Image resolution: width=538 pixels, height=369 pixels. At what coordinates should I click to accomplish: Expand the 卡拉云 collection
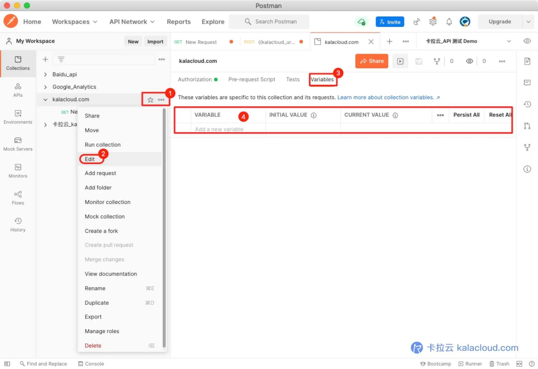point(45,125)
